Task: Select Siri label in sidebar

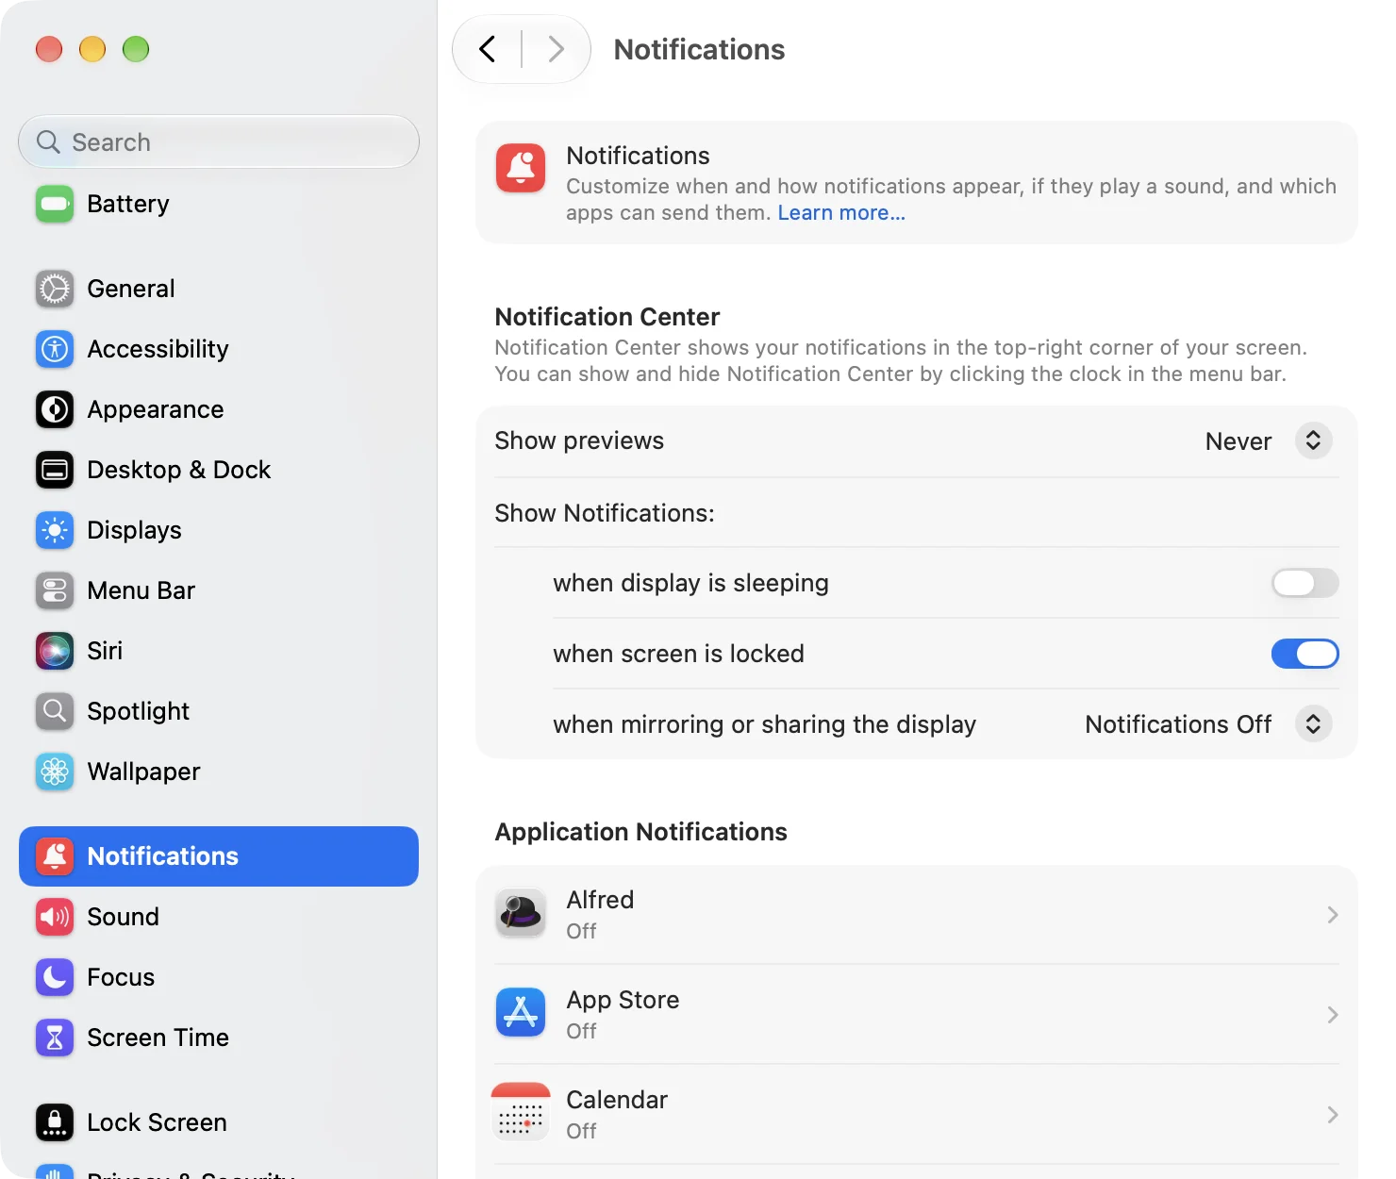Action: coord(105,651)
